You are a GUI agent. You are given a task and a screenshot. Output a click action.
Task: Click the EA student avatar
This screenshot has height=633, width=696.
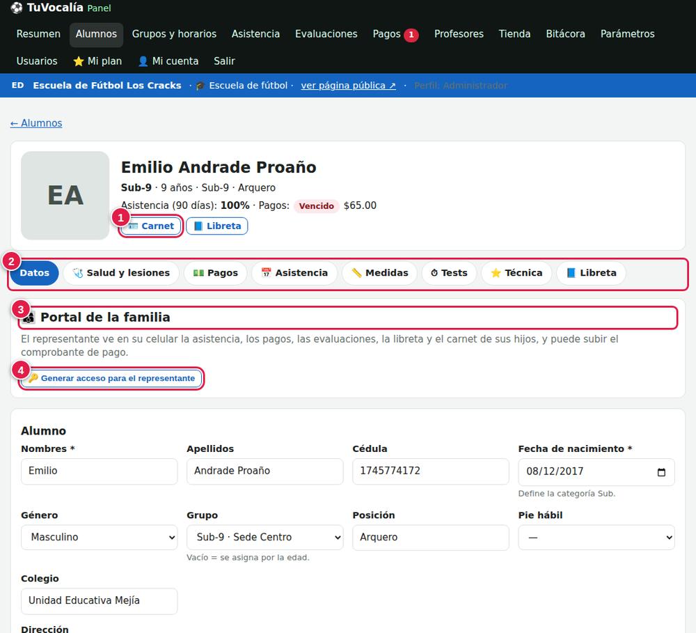click(65, 196)
